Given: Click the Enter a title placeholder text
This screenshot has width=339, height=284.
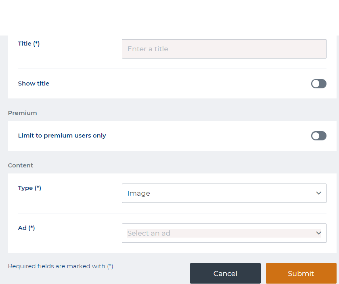Looking at the screenshot, I should coord(148,49).
